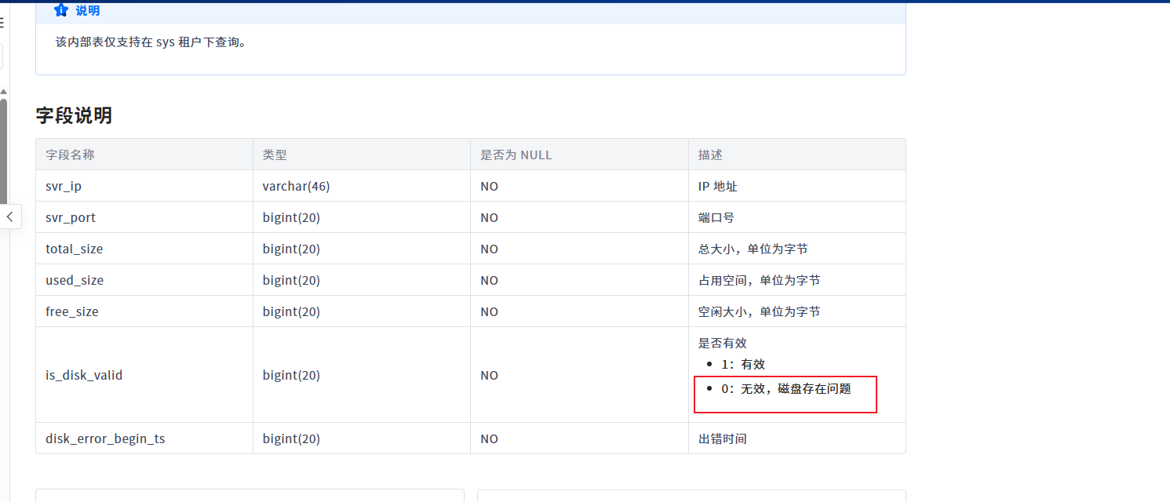1170x502 pixels.
Task: Click the blue info icon beside 说明
Action: point(61,10)
